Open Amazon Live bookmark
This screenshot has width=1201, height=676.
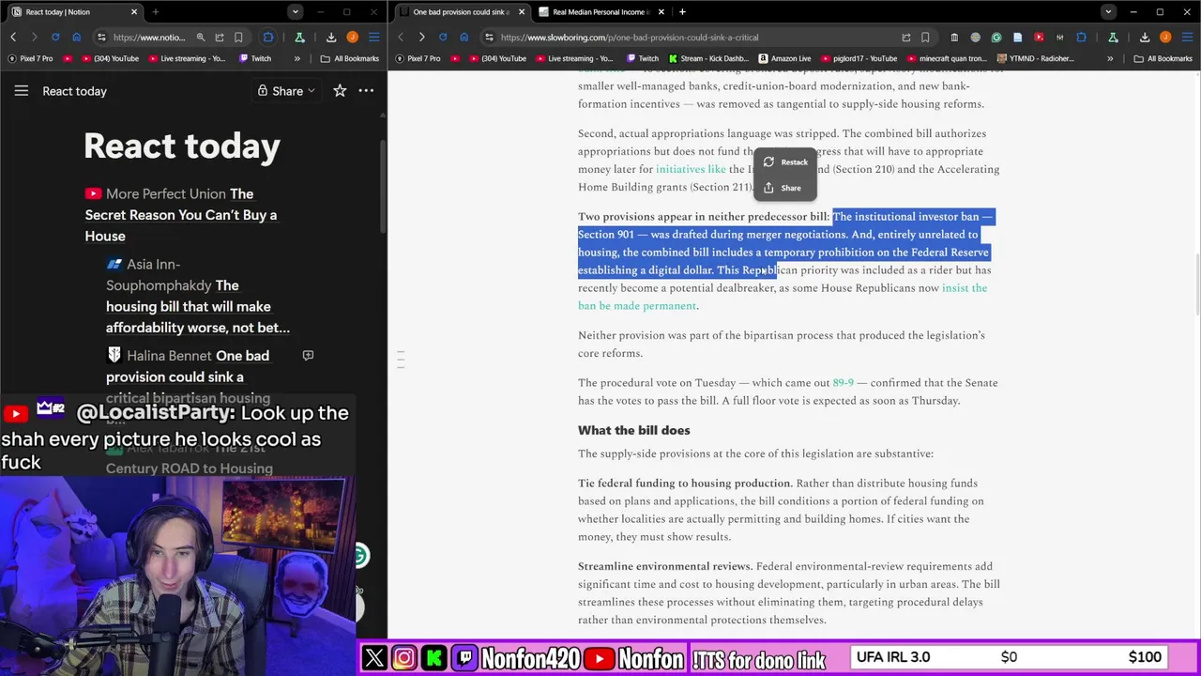[x=784, y=58]
